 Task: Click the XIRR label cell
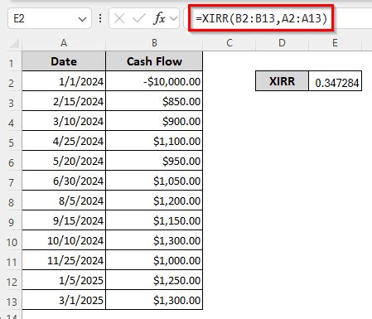pos(282,81)
